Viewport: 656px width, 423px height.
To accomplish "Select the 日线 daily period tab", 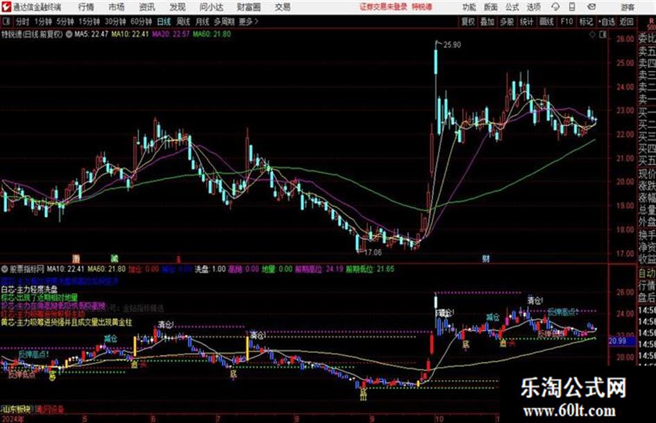I will click(164, 22).
